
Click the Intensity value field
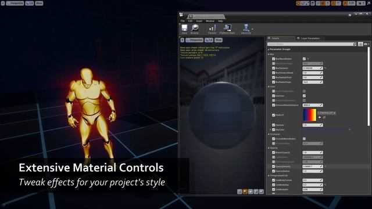pos(313,125)
